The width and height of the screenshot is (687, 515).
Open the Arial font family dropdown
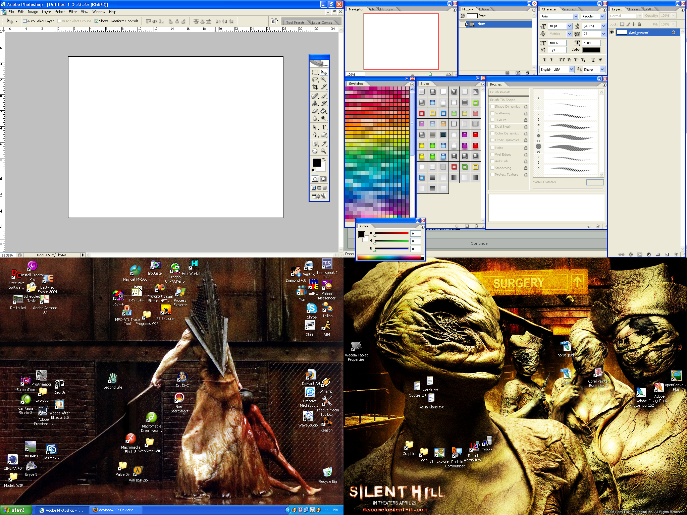(576, 16)
